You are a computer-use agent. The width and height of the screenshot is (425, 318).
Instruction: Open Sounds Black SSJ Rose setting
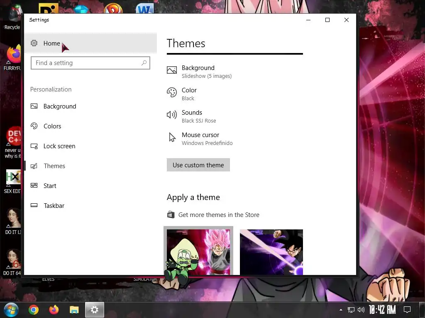[x=191, y=116]
